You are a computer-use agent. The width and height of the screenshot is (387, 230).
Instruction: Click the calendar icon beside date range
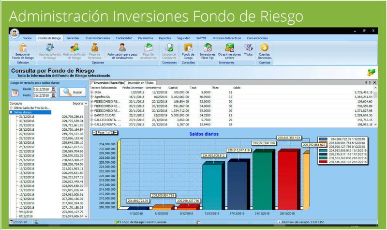[x=15, y=92]
